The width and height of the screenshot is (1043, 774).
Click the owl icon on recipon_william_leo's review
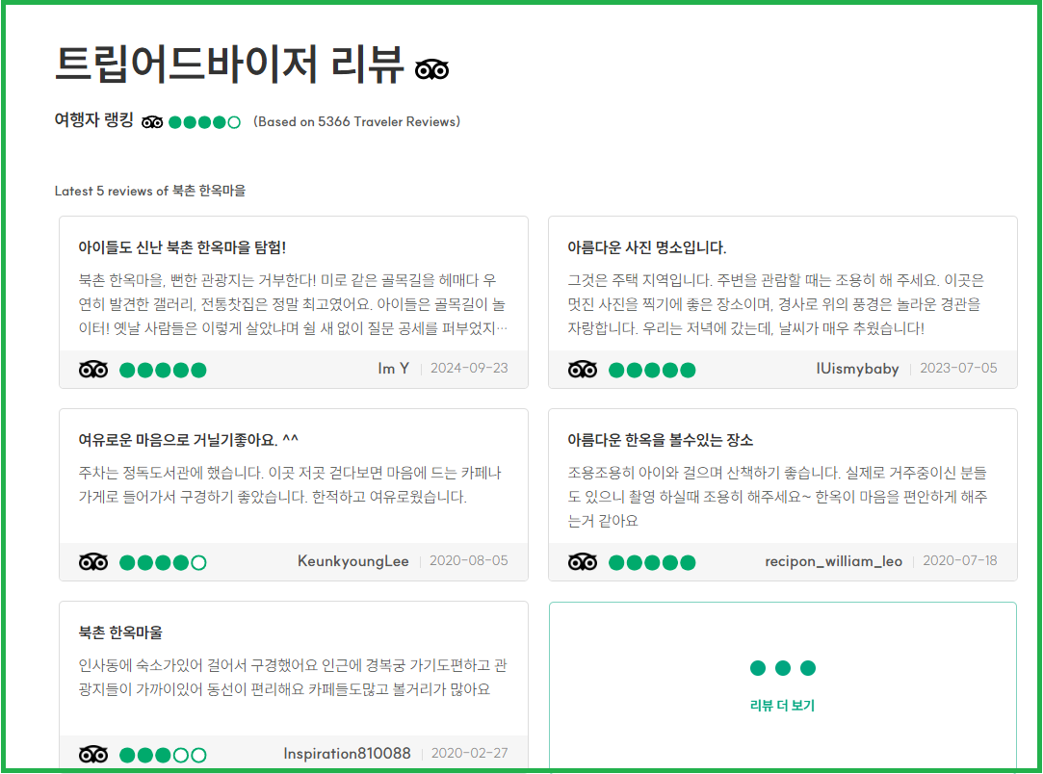tap(584, 560)
